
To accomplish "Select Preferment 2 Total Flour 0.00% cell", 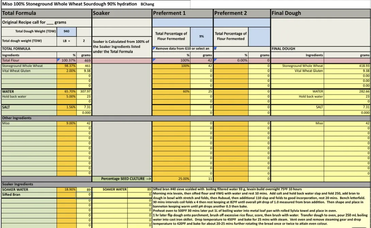I will pyautogui.click(x=231, y=61).
